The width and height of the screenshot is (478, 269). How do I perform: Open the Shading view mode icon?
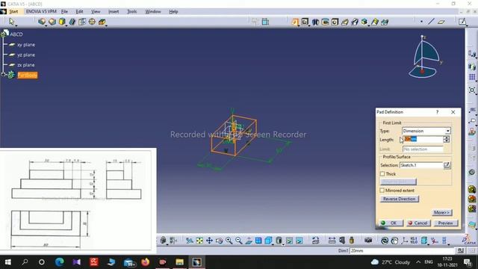point(279,241)
